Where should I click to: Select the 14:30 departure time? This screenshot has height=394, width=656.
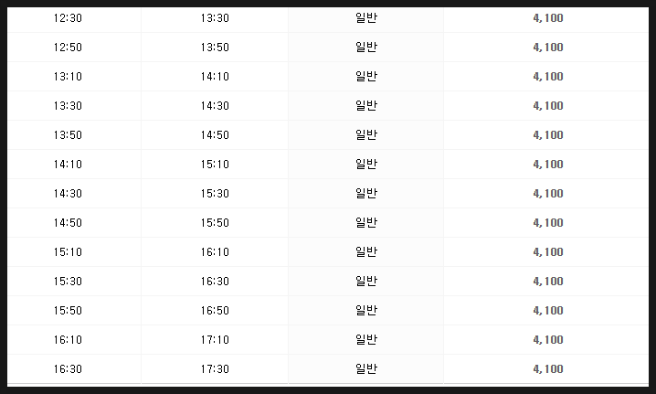pos(68,194)
